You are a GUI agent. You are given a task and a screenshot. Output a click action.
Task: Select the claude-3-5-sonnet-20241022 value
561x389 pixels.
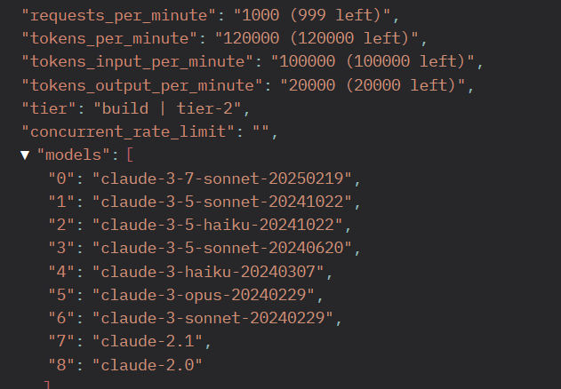222,202
